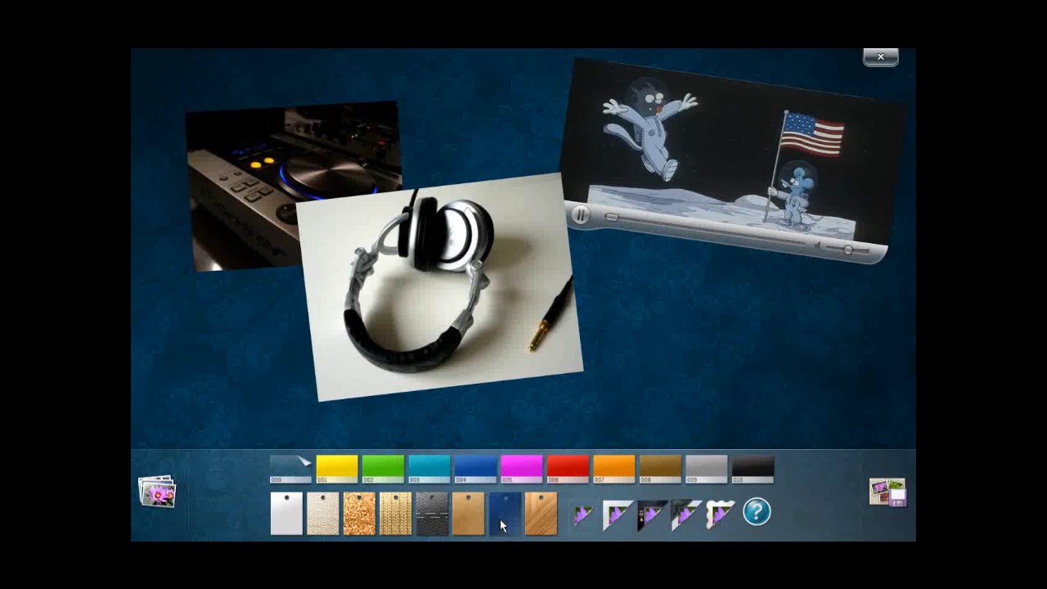Pick the light tan wood texture tag
The image size is (1047, 589).
[468, 514]
